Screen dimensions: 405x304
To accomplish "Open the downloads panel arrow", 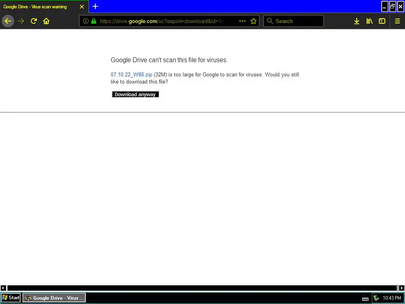I will 357,21.
